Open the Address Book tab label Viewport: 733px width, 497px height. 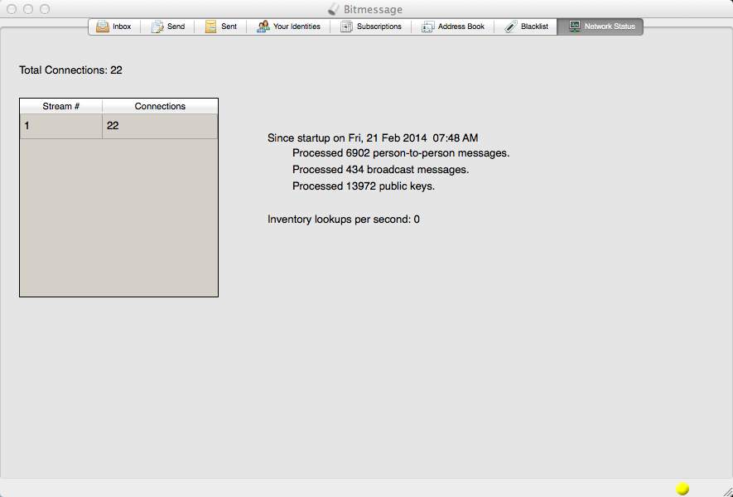(461, 27)
